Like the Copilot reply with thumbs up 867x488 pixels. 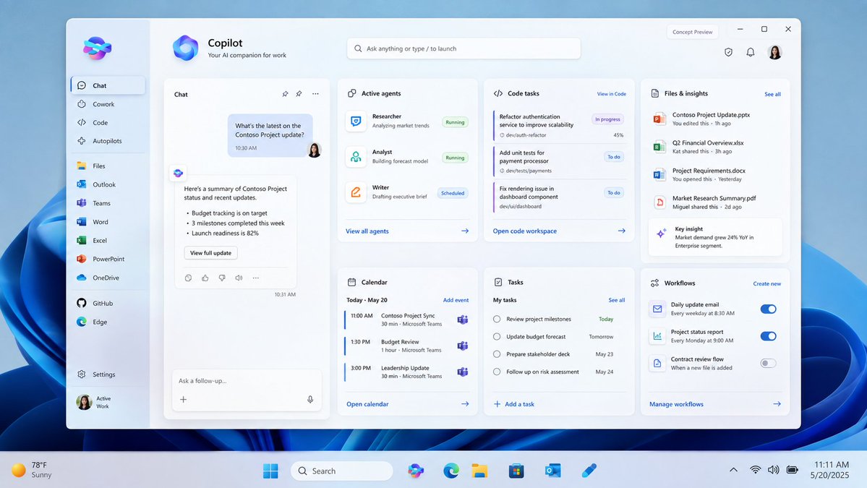(x=205, y=278)
